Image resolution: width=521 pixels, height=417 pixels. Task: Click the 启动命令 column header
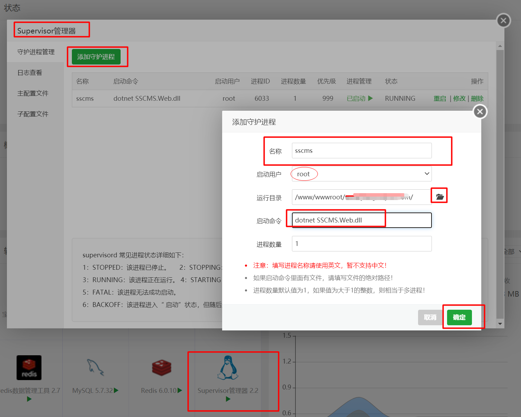[126, 81]
